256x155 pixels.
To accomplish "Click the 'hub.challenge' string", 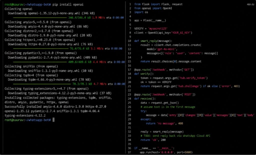I will (188, 86).
